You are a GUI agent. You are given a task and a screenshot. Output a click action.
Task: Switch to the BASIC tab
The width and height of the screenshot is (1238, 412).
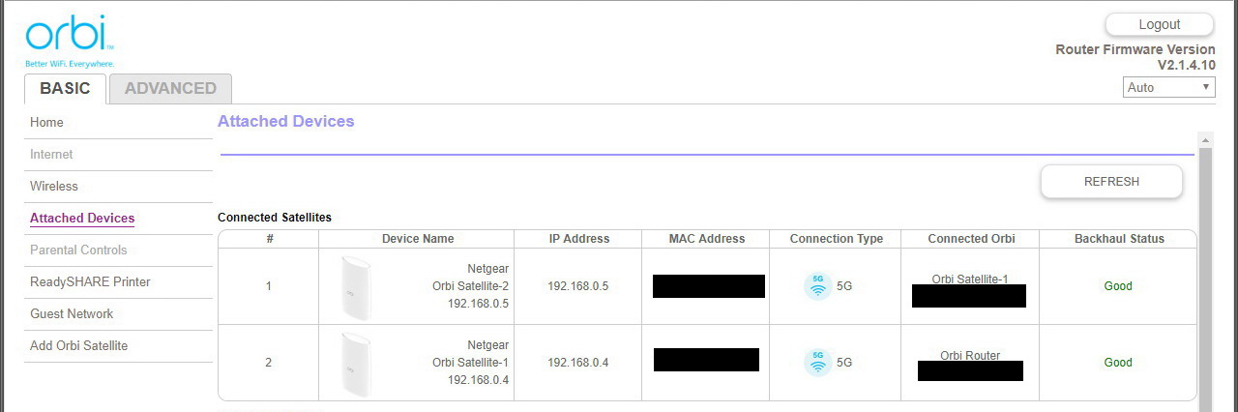(66, 88)
